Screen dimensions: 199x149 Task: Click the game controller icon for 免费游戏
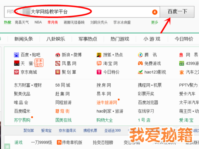tap(140, 63)
